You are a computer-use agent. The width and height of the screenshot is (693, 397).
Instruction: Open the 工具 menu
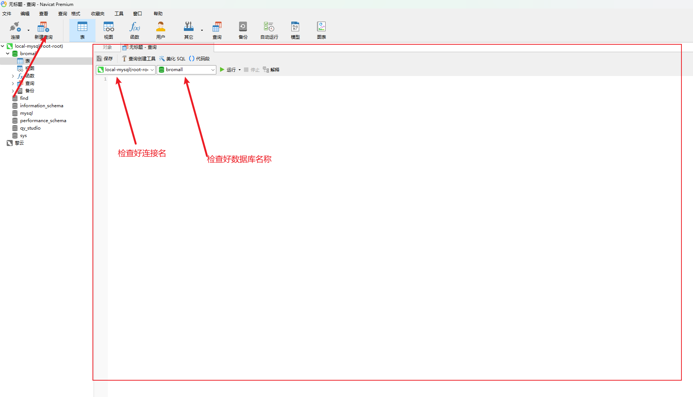119,14
